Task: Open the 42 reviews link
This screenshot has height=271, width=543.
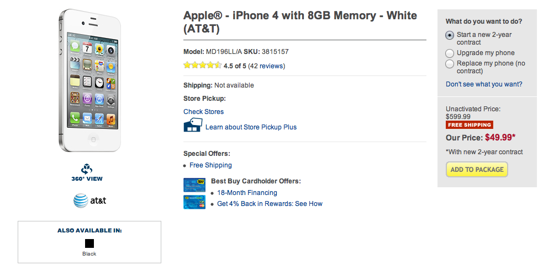Action: (x=266, y=66)
